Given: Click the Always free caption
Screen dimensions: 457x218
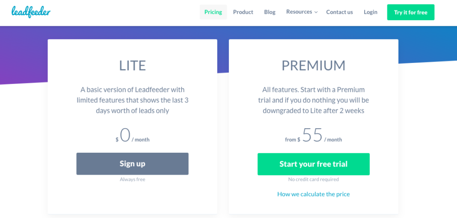Looking at the screenshot, I should (132, 180).
